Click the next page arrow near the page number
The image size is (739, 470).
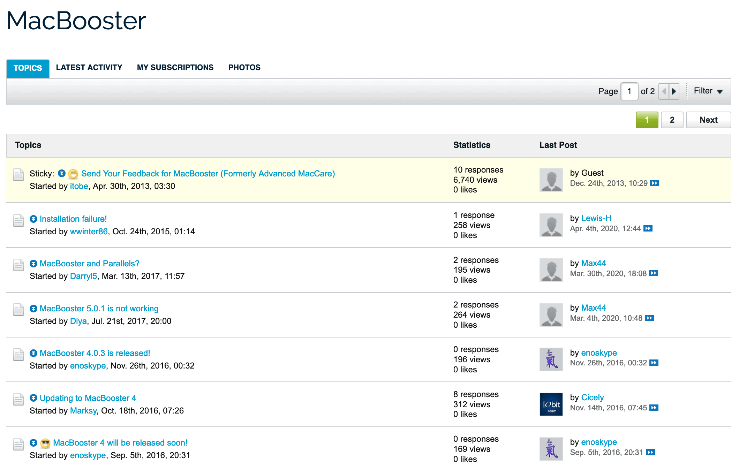tap(673, 91)
